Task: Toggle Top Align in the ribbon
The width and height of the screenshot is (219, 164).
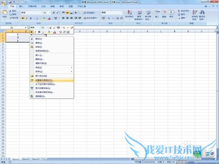Action: pyautogui.click(x=64, y=13)
